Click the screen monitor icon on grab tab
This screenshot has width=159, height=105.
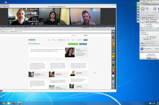(x=138, y=12)
